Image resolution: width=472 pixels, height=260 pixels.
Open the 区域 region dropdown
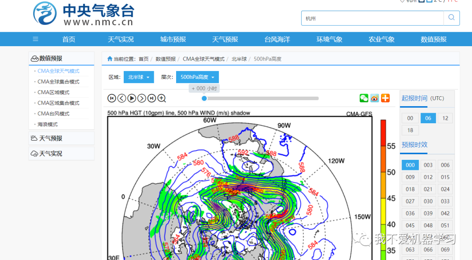click(x=139, y=77)
